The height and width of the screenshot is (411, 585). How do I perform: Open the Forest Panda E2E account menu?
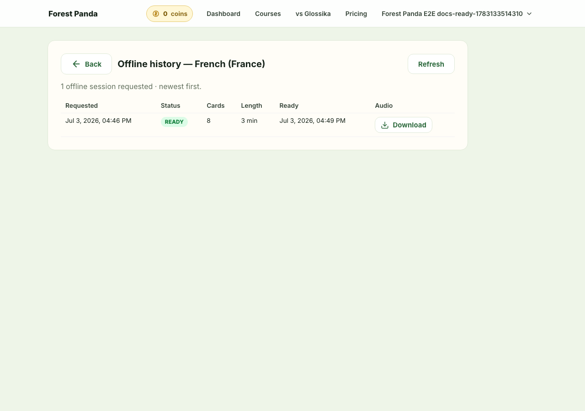457,14
